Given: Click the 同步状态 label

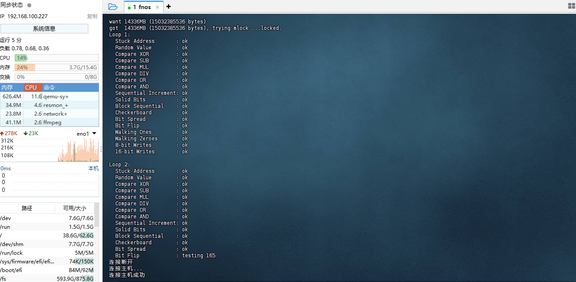Looking at the screenshot, I should pyautogui.click(x=12, y=5).
